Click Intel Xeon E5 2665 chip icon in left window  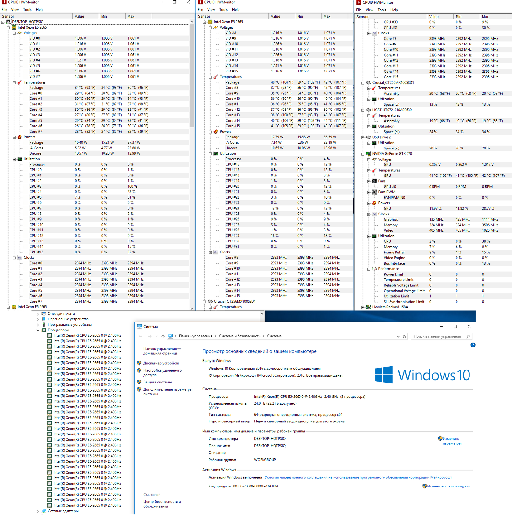[x=14, y=28]
